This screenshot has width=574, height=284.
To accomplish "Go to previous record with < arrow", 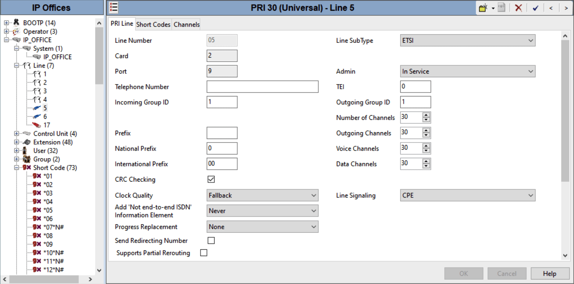I will pyautogui.click(x=551, y=8).
